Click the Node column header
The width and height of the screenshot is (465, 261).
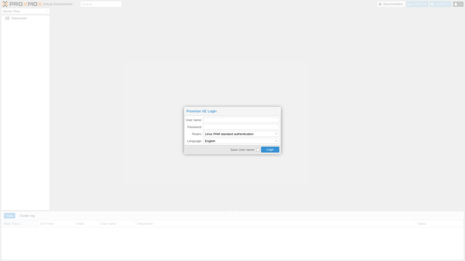tap(86, 224)
